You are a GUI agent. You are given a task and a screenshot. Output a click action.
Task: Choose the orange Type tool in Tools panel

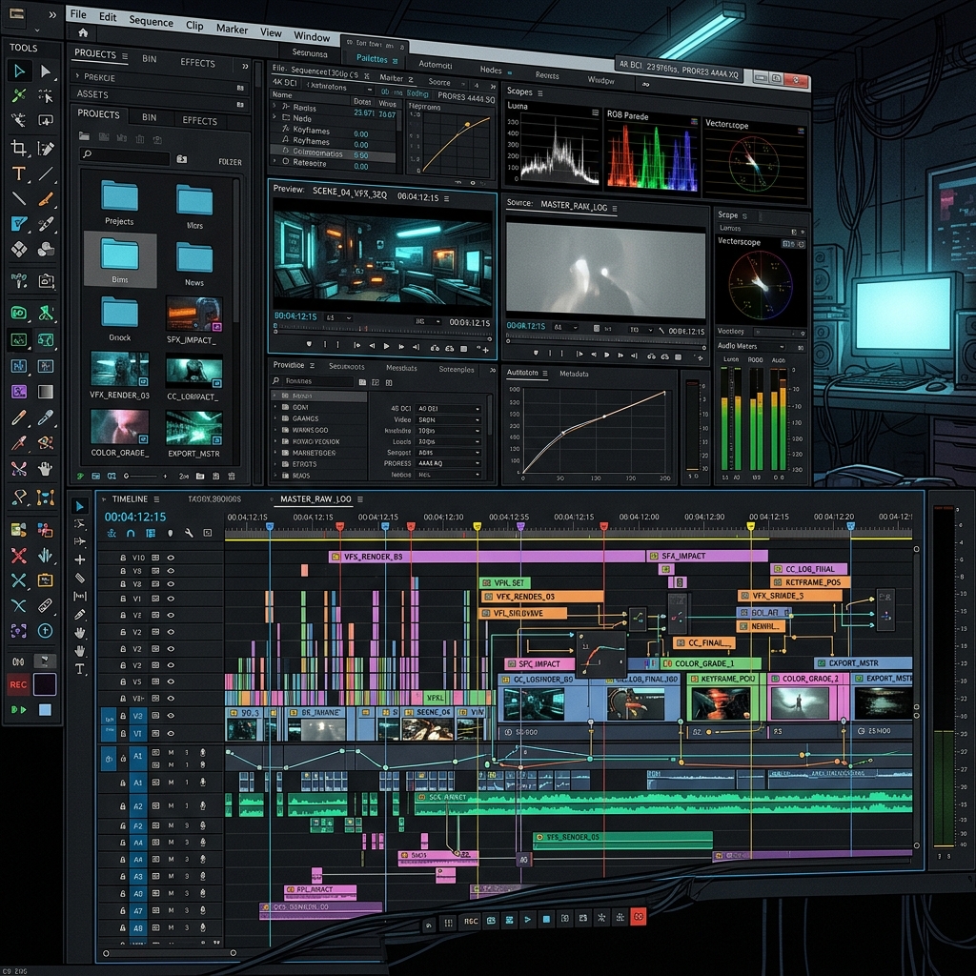pos(19,173)
